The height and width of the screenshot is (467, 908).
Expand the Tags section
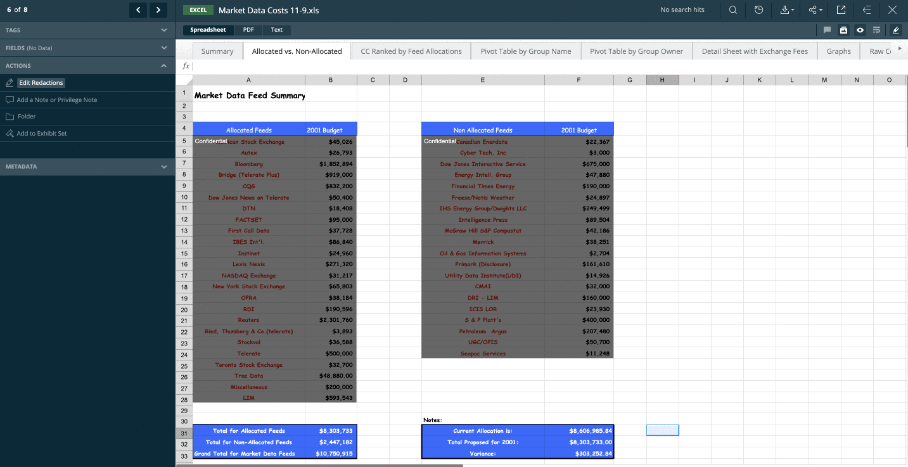(x=87, y=30)
